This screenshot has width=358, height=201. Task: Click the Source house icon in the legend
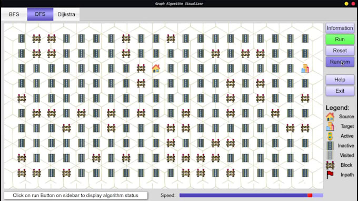330,117
